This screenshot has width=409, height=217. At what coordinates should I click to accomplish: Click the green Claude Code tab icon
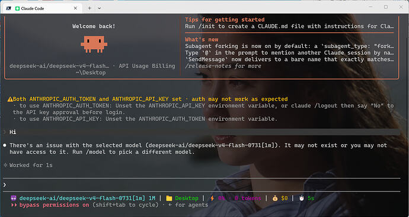coord(17,8)
